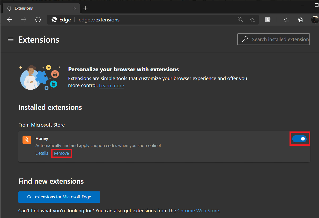The height and width of the screenshot is (218, 319).
Task: Open a new tab with plus button
Action: coord(85,8)
